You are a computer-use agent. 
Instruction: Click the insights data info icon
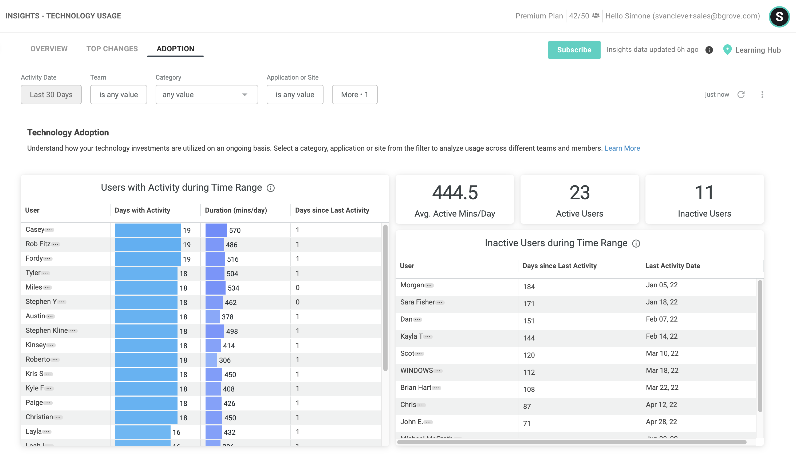[x=709, y=50]
